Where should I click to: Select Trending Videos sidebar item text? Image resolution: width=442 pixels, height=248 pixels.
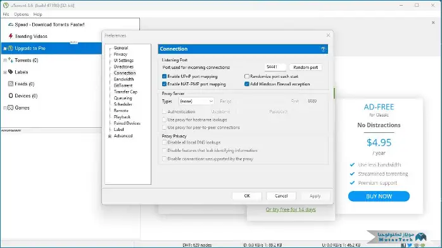(x=31, y=36)
